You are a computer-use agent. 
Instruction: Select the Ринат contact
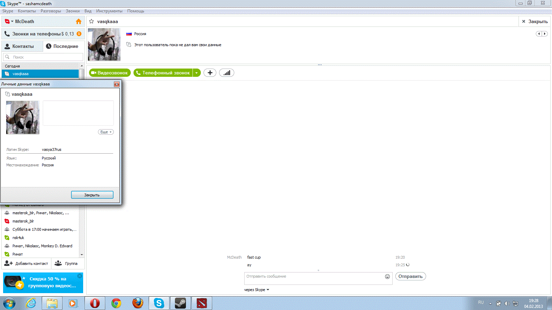pyautogui.click(x=40, y=254)
